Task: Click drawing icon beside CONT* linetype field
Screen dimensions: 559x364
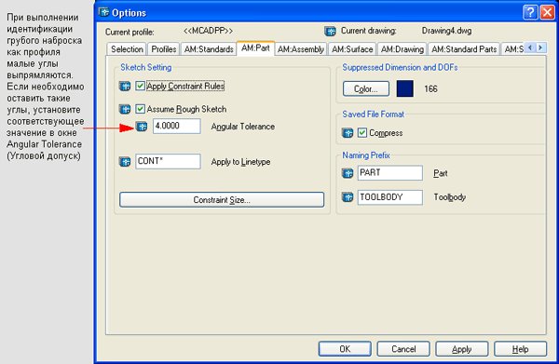Action: [x=125, y=162]
